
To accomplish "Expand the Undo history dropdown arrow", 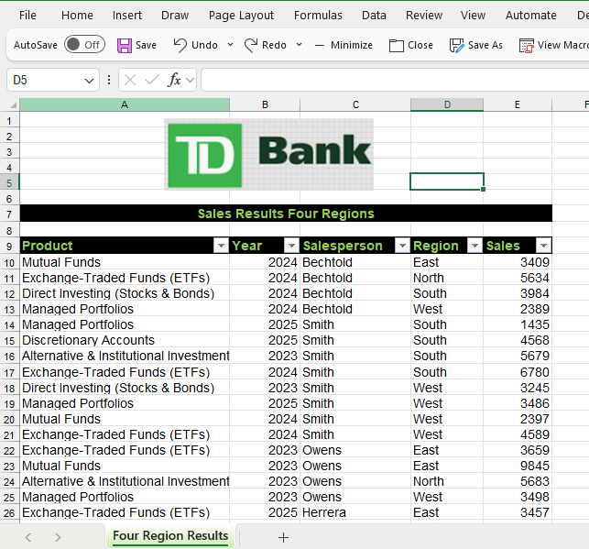I will (x=230, y=45).
